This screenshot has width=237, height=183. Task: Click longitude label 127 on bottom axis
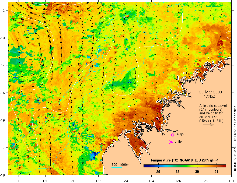point(231,181)
